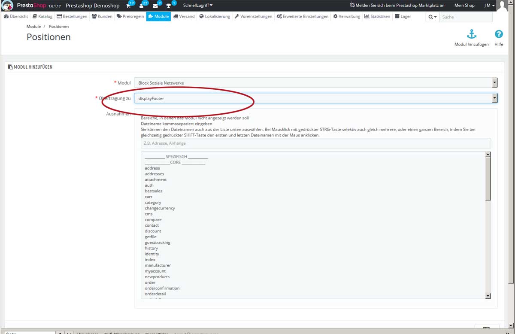Open the Kunden menu
The image size is (515, 334).
(x=102, y=16)
